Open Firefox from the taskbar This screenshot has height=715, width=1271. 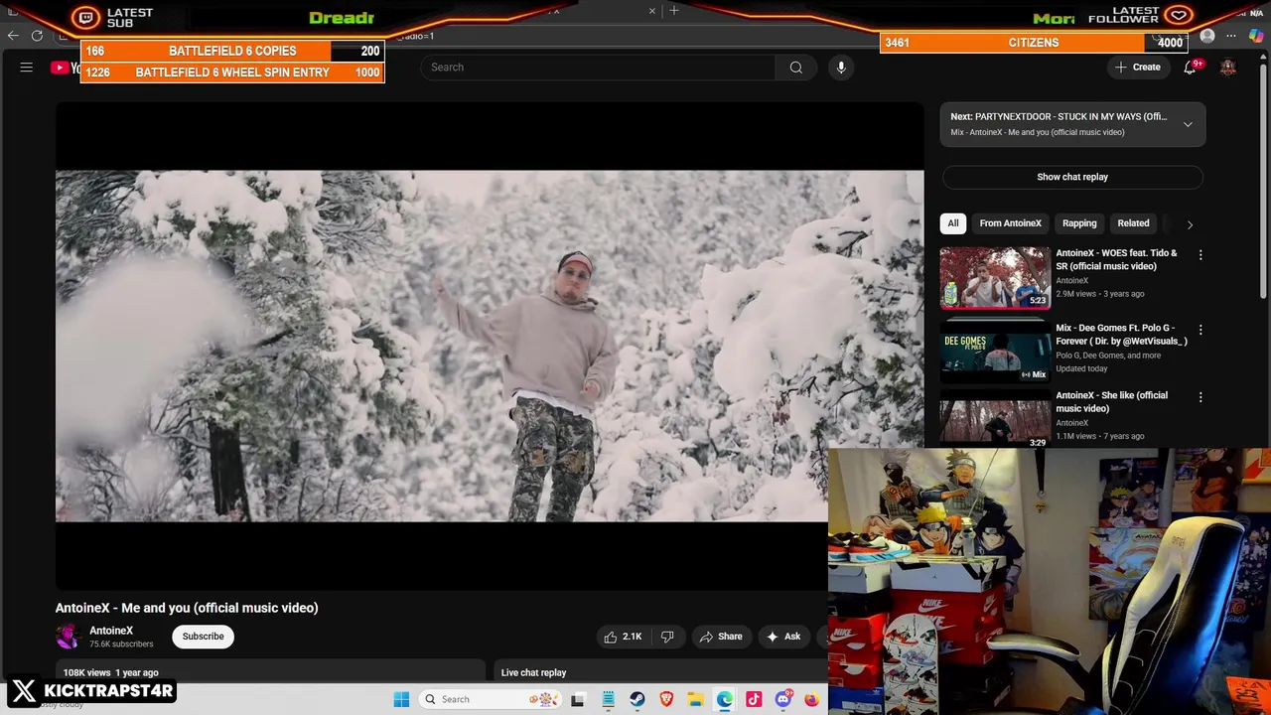click(812, 699)
